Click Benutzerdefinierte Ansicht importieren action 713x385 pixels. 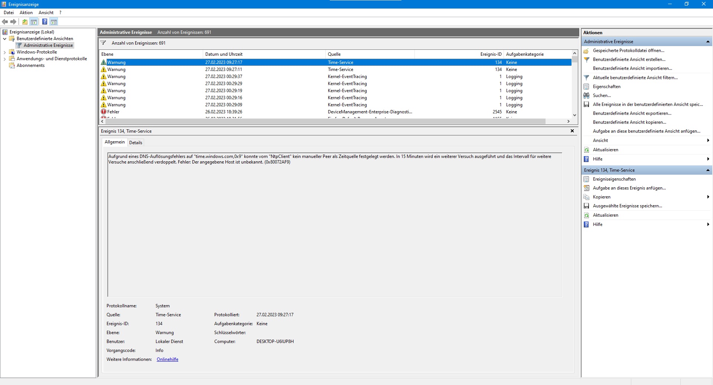point(632,68)
